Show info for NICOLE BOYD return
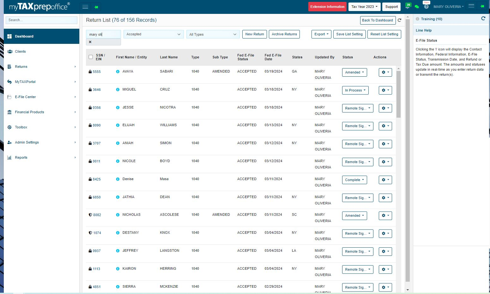The height and width of the screenshot is (294, 490). point(118,161)
